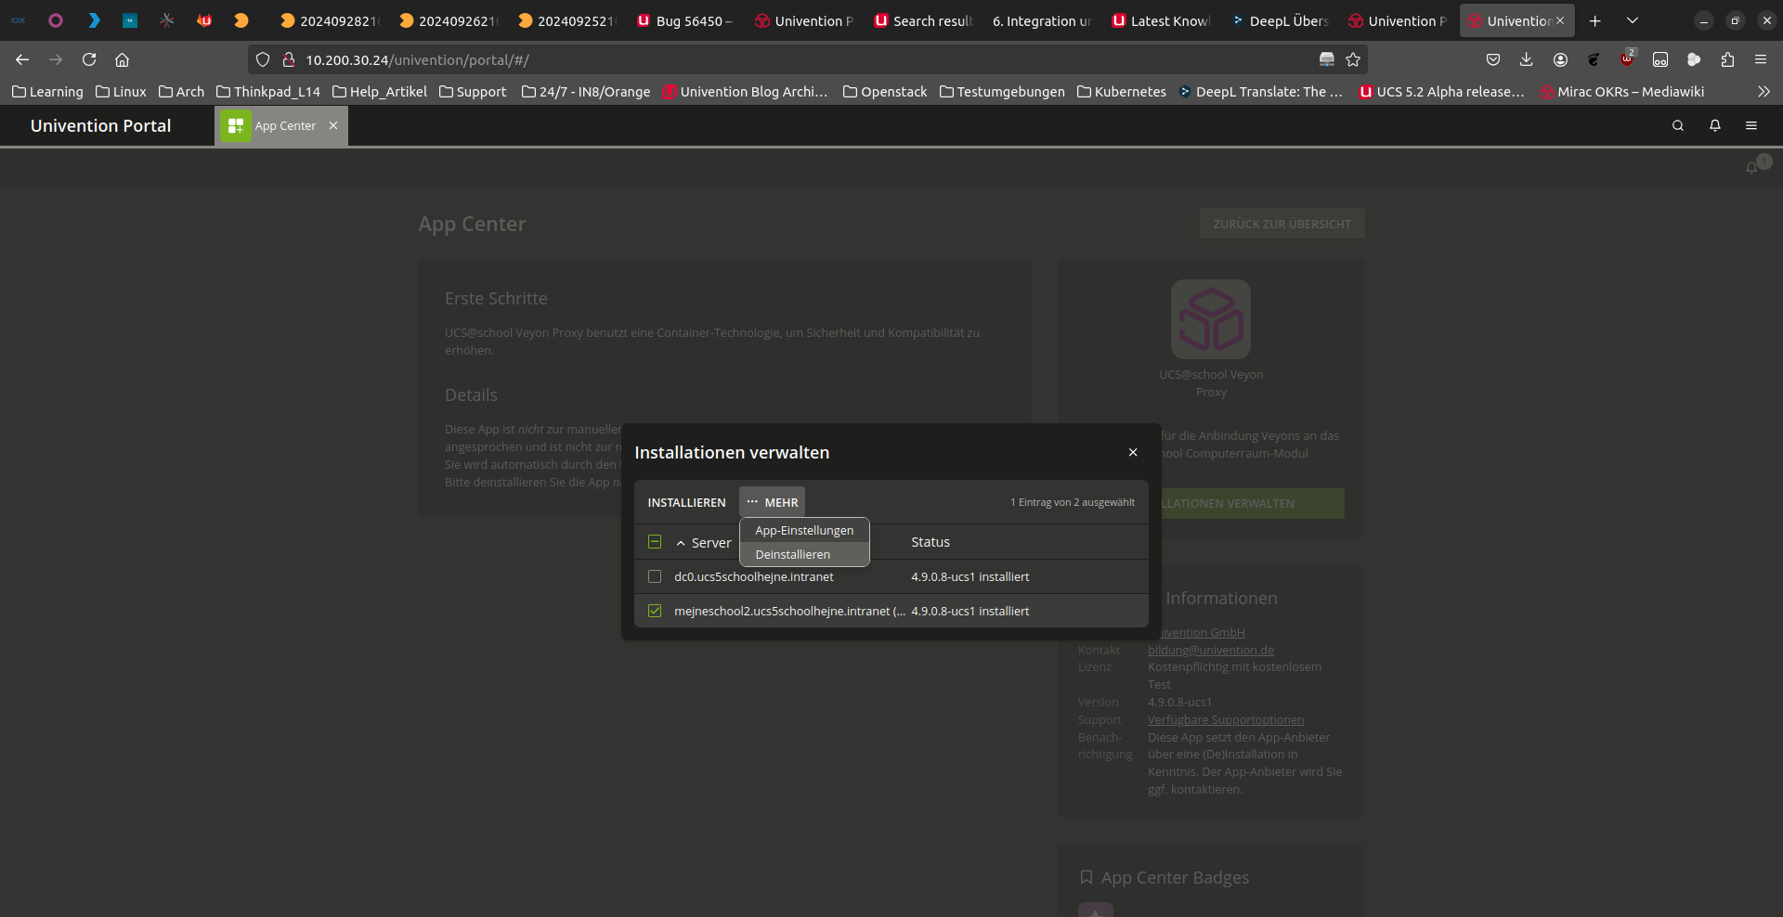Viewport: 1783px width, 917px height.
Task: Click the ZURÜCK ZUR ÜBERSICHT button
Action: 1282,224
